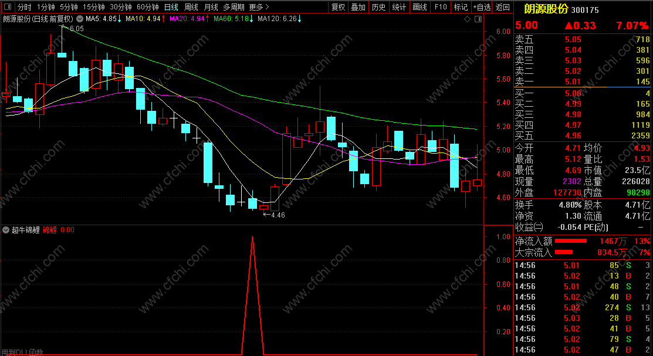
Task: Select the 60分钟 period tab
Action: tap(148, 7)
